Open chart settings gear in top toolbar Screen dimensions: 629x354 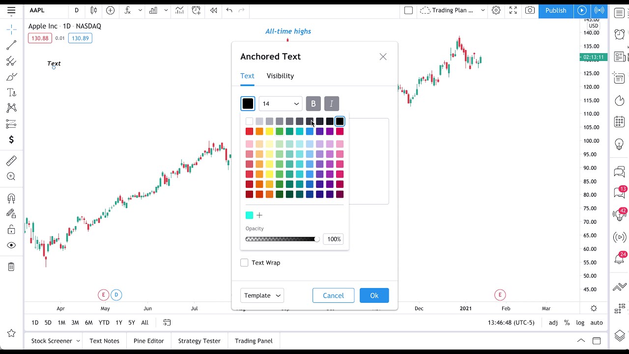click(x=496, y=10)
